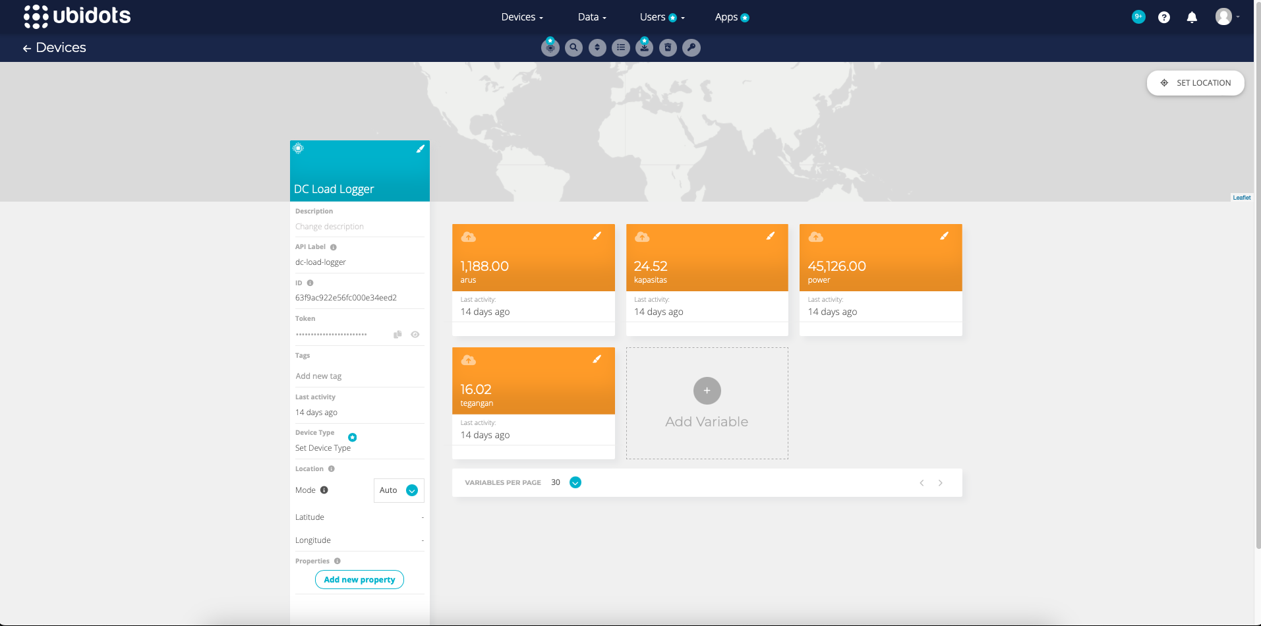Click the API label dc-load-logger

[x=320, y=262]
